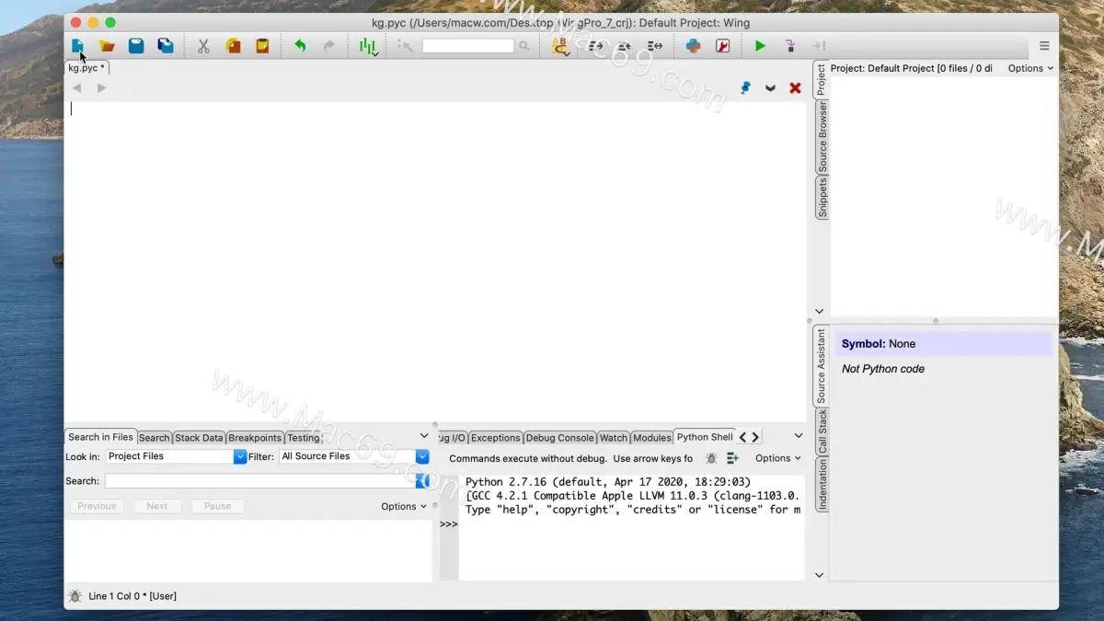Viewport: 1104px width, 621px height.
Task: Select the Debug Console tab
Action: tap(559, 438)
